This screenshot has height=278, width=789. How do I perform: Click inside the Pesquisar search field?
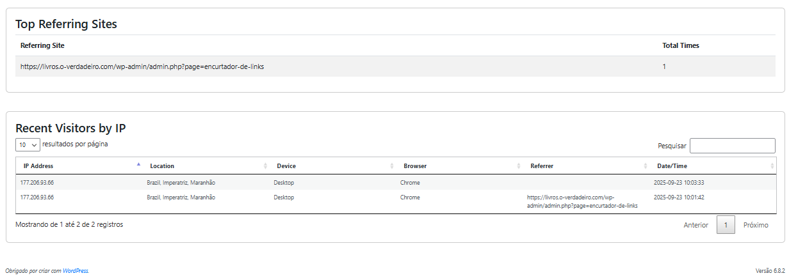tap(732, 146)
